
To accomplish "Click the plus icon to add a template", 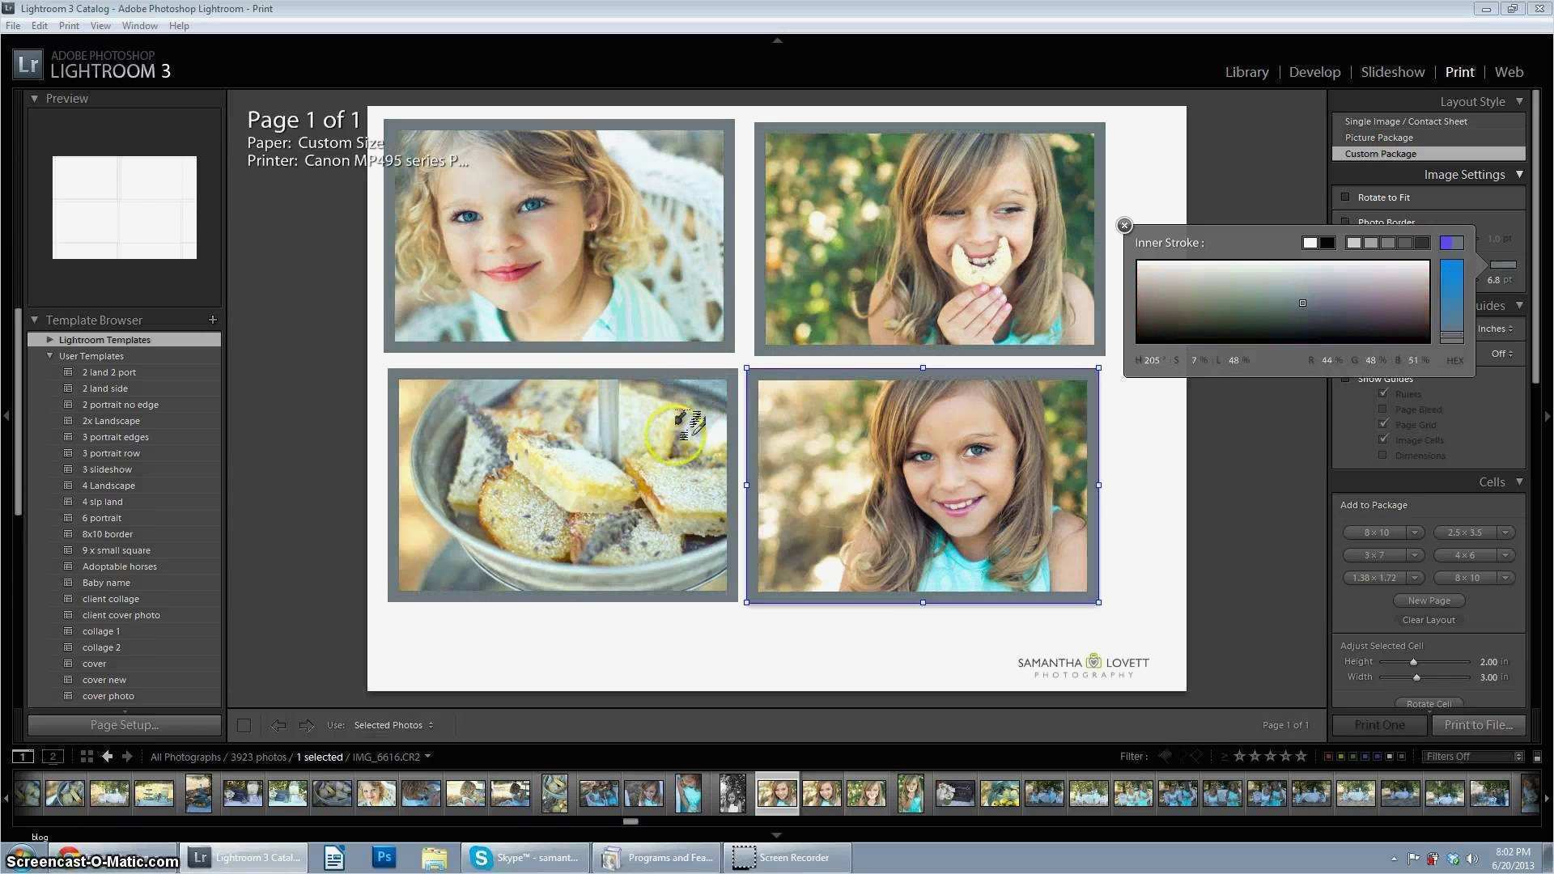I will (x=213, y=320).
